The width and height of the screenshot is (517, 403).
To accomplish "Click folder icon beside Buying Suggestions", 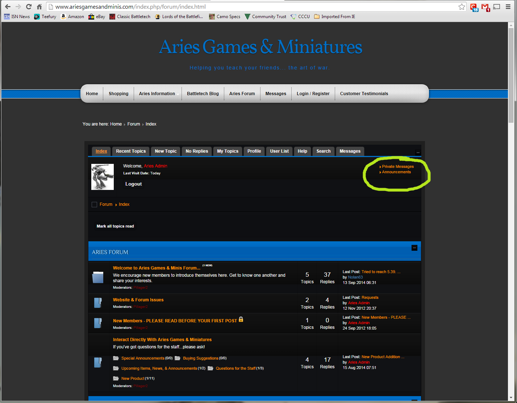I will [x=178, y=358].
